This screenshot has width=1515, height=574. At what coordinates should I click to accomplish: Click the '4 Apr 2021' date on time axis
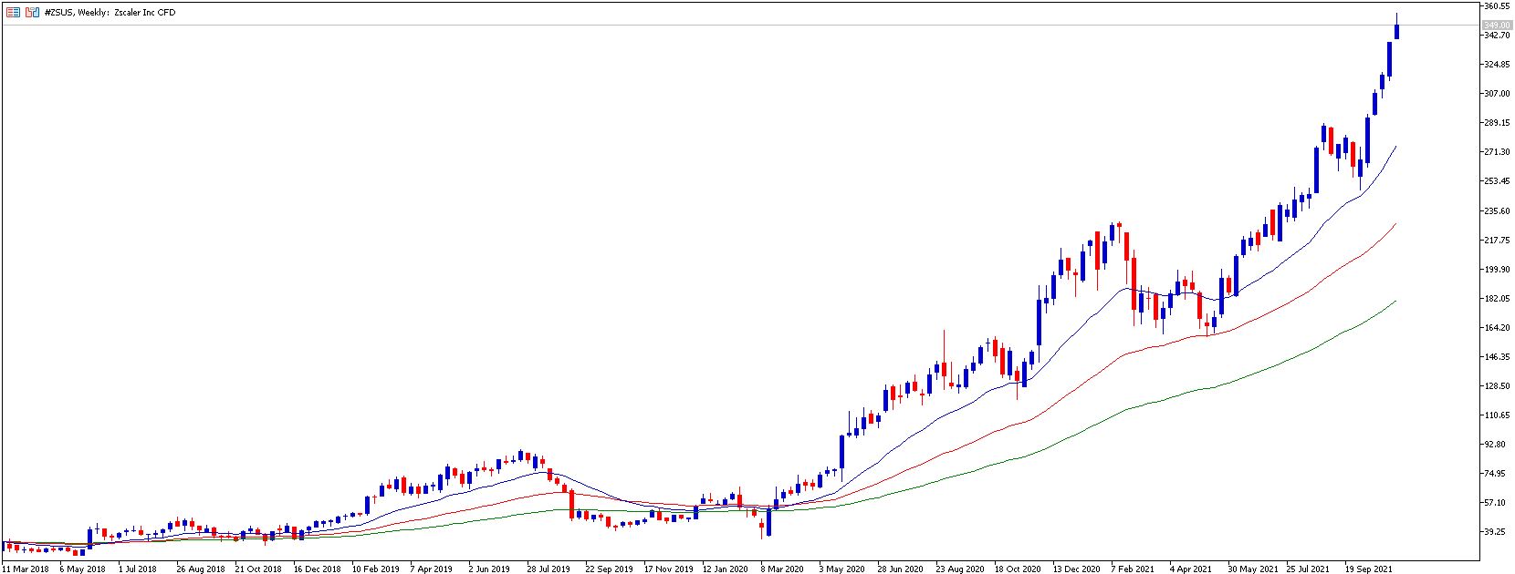pos(1191,569)
